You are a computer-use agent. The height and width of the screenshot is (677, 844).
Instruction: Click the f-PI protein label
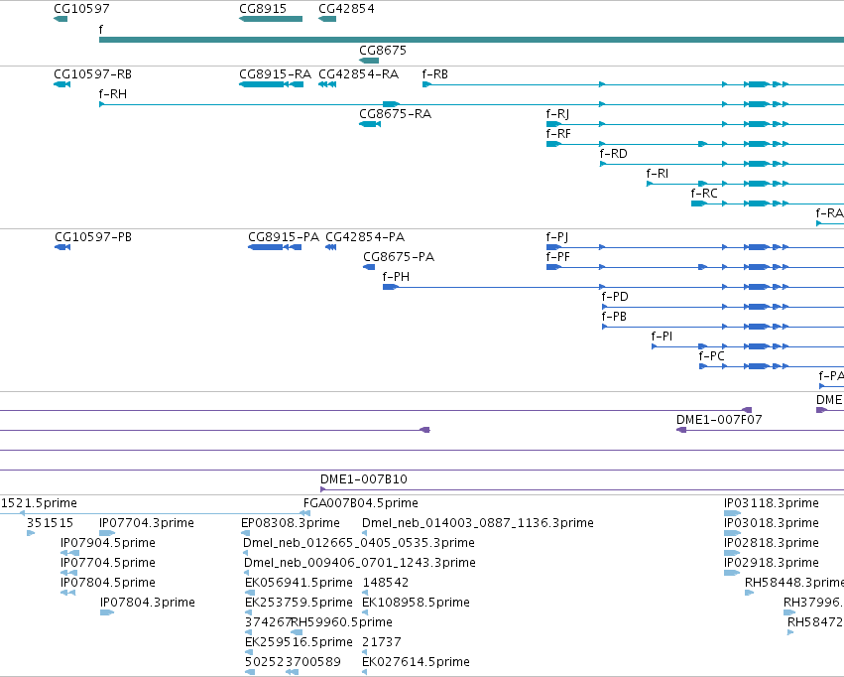[x=663, y=338]
